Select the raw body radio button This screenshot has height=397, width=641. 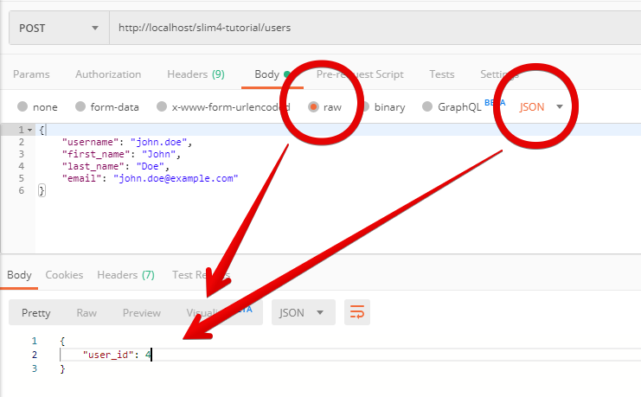(x=313, y=107)
